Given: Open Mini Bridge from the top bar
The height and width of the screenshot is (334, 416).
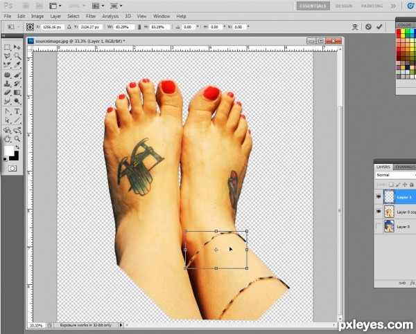Looking at the screenshot, I should (39, 6).
